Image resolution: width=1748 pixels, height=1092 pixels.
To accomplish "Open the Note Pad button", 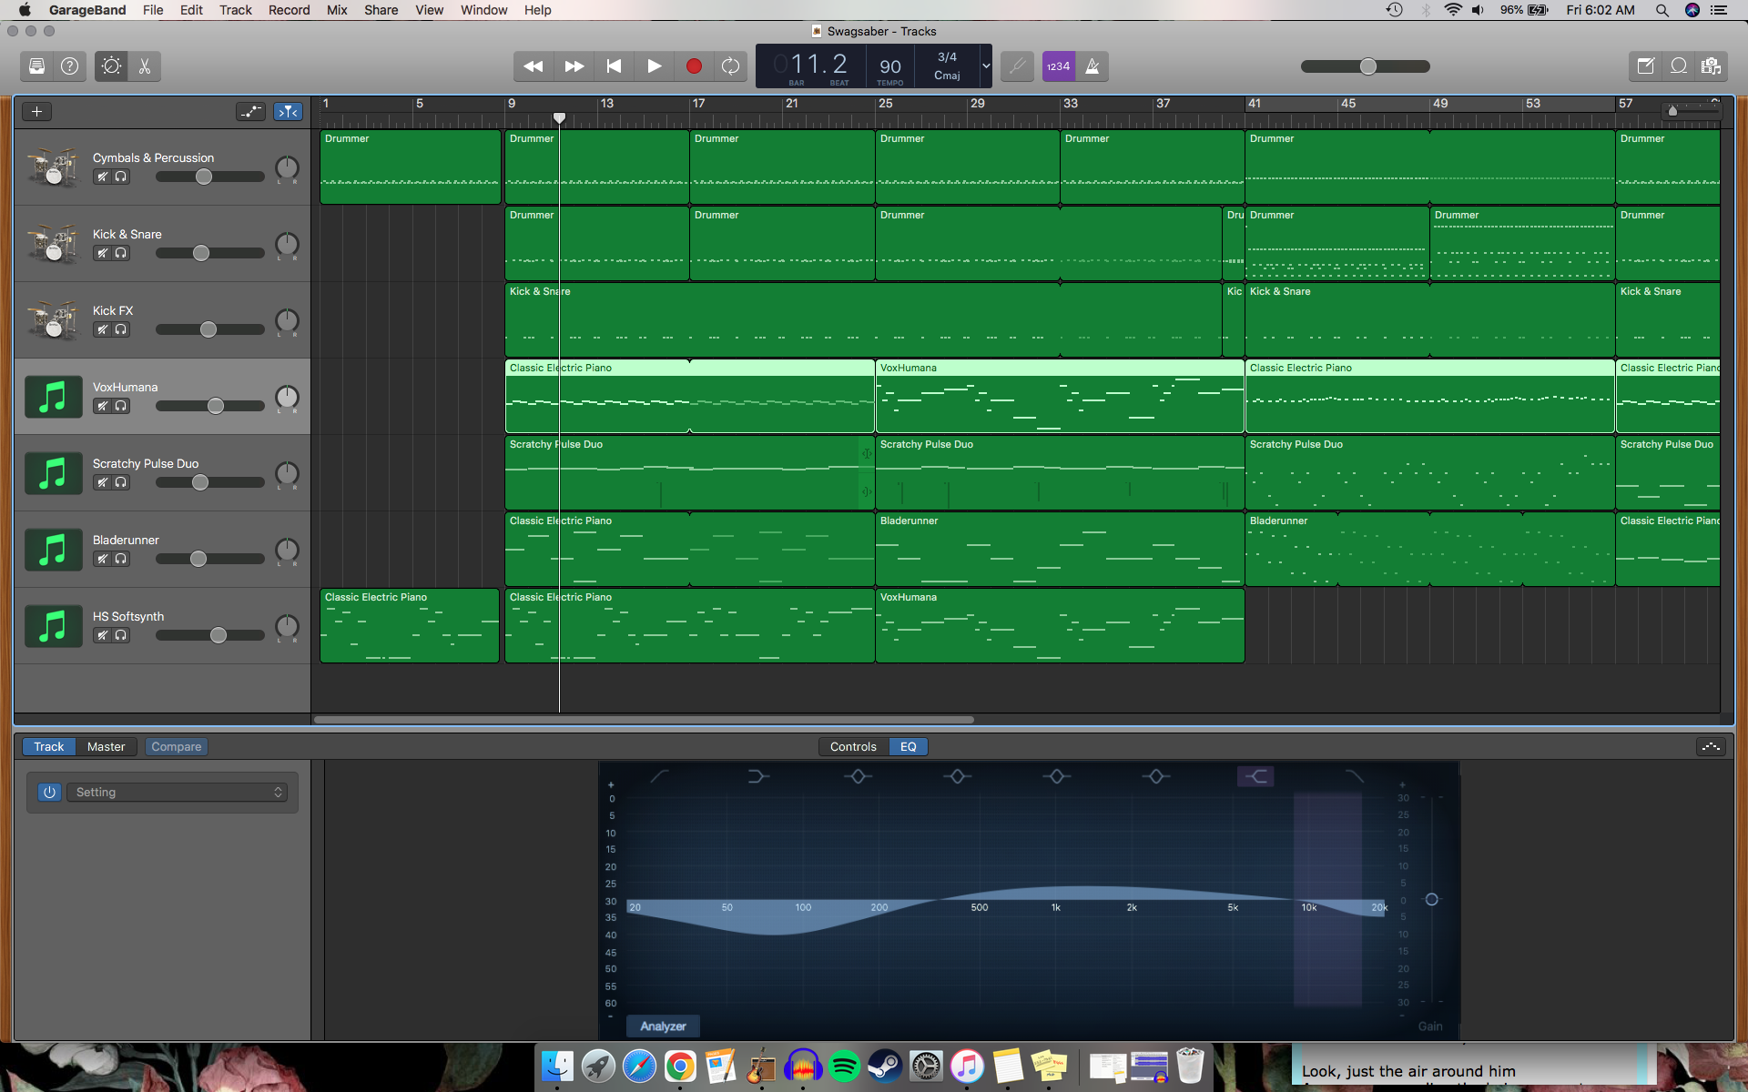I will point(1645,66).
